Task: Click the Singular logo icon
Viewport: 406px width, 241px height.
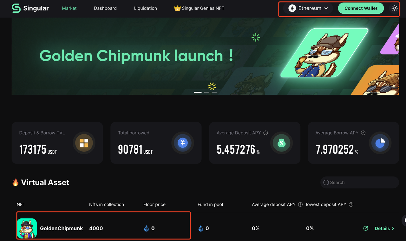Action: coord(16,8)
